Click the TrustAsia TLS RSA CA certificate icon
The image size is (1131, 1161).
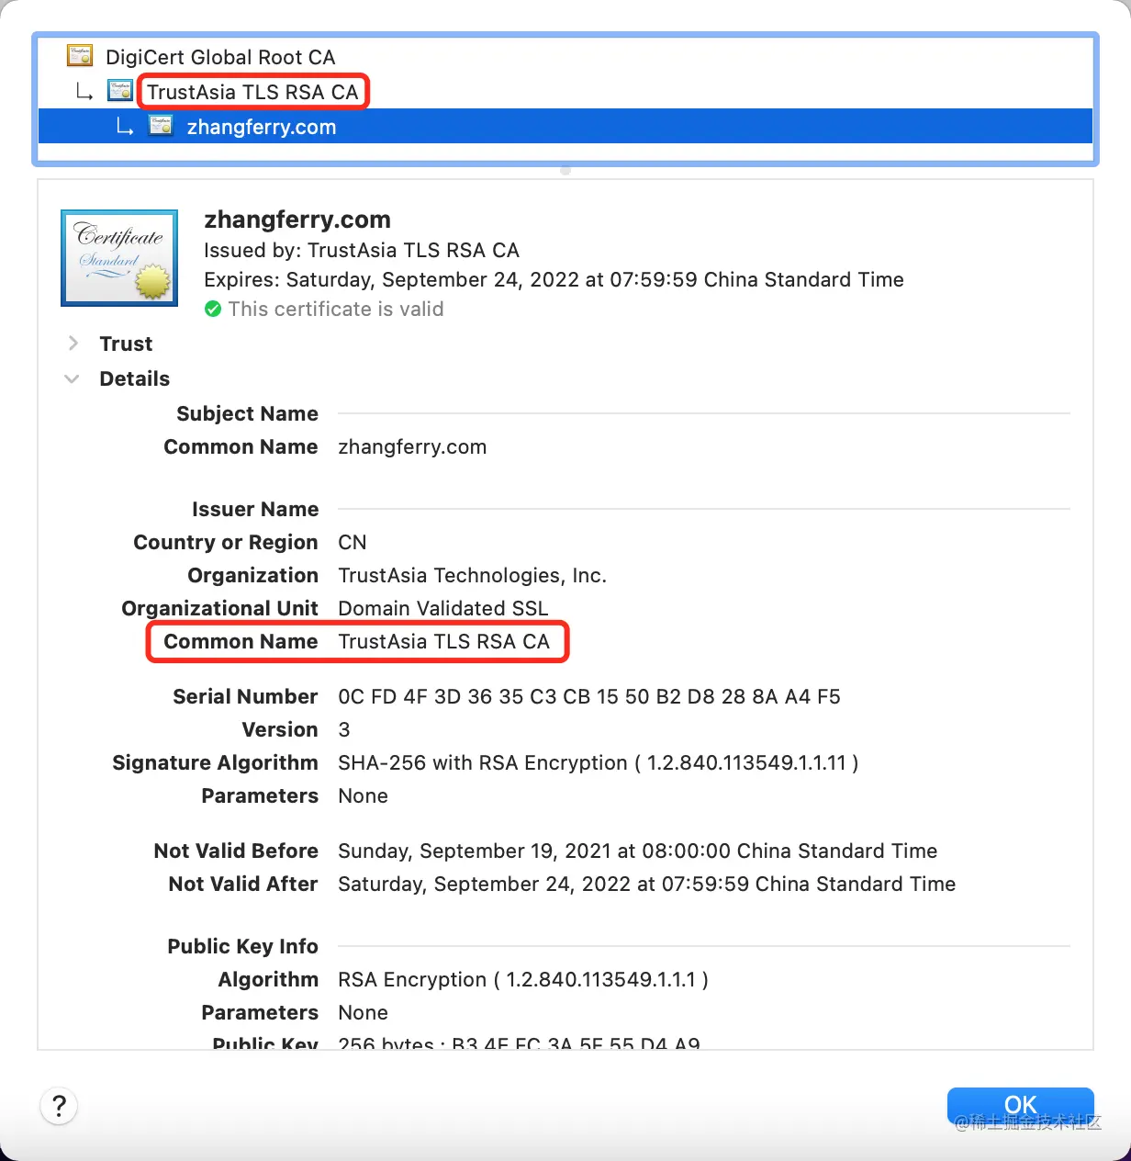(120, 91)
